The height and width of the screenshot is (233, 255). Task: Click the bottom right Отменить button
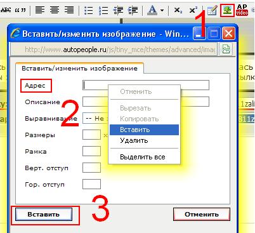202,214
